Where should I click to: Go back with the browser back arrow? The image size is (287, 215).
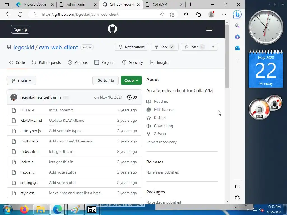tap(8, 14)
